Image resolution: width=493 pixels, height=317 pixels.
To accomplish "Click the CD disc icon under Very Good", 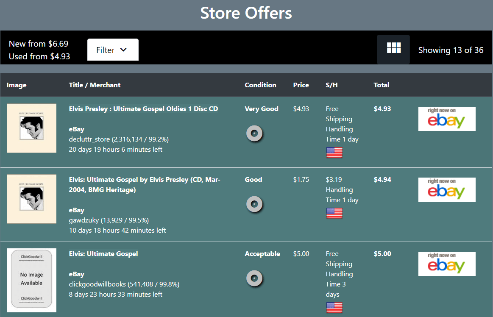I will coord(254,133).
